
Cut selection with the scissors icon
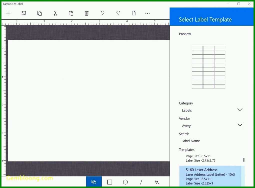coord(55,13)
